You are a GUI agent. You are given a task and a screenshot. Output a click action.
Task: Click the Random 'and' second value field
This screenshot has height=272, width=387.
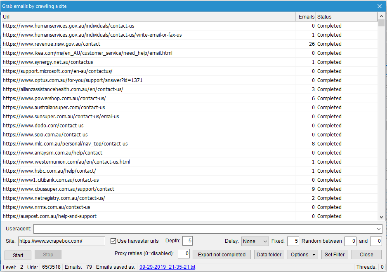tap(376, 241)
